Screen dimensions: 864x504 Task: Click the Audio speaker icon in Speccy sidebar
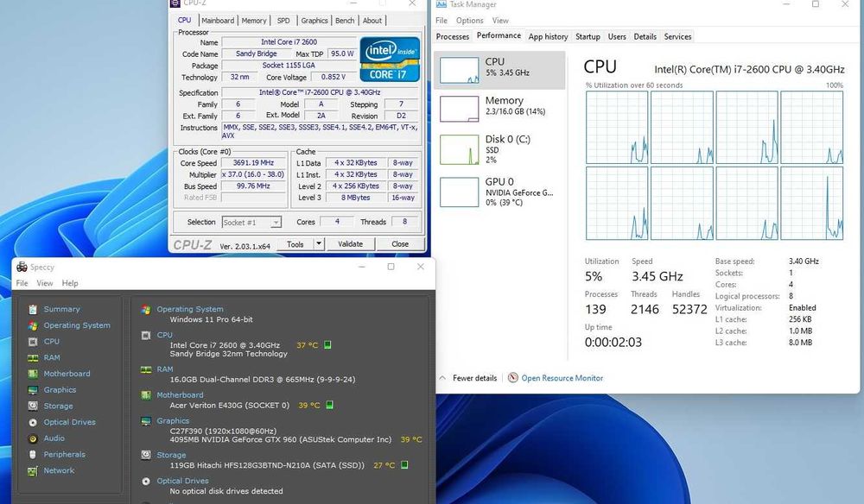[x=33, y=438]
